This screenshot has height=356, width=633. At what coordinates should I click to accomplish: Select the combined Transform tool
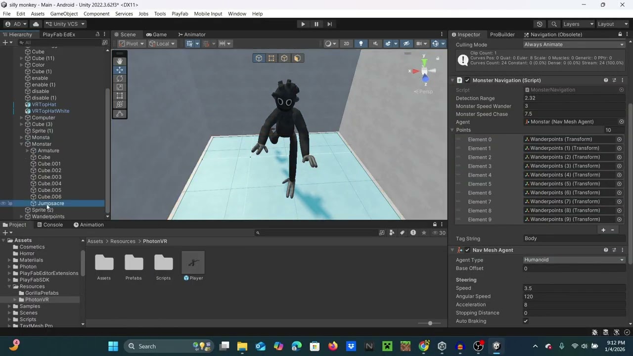[x=120, y=105]
